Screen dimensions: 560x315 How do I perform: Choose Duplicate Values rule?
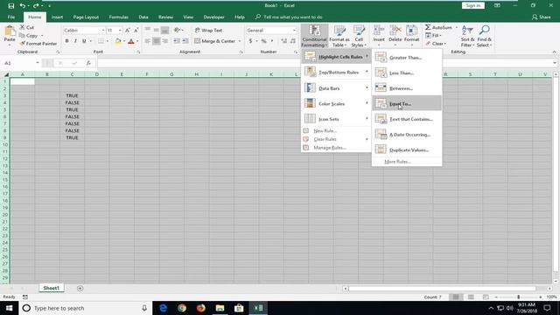(x=407, y=150)
